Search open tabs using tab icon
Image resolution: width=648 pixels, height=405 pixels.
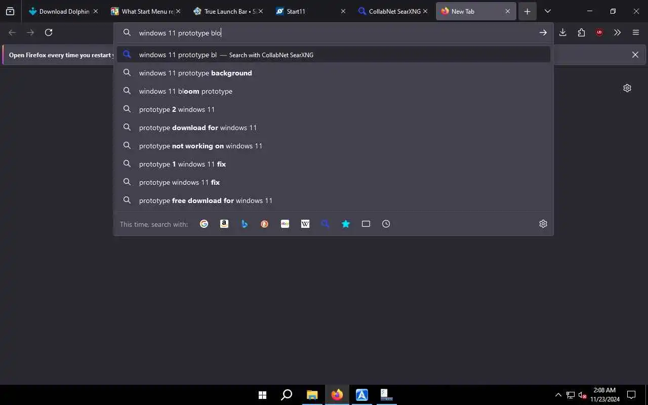click(366, 224)
